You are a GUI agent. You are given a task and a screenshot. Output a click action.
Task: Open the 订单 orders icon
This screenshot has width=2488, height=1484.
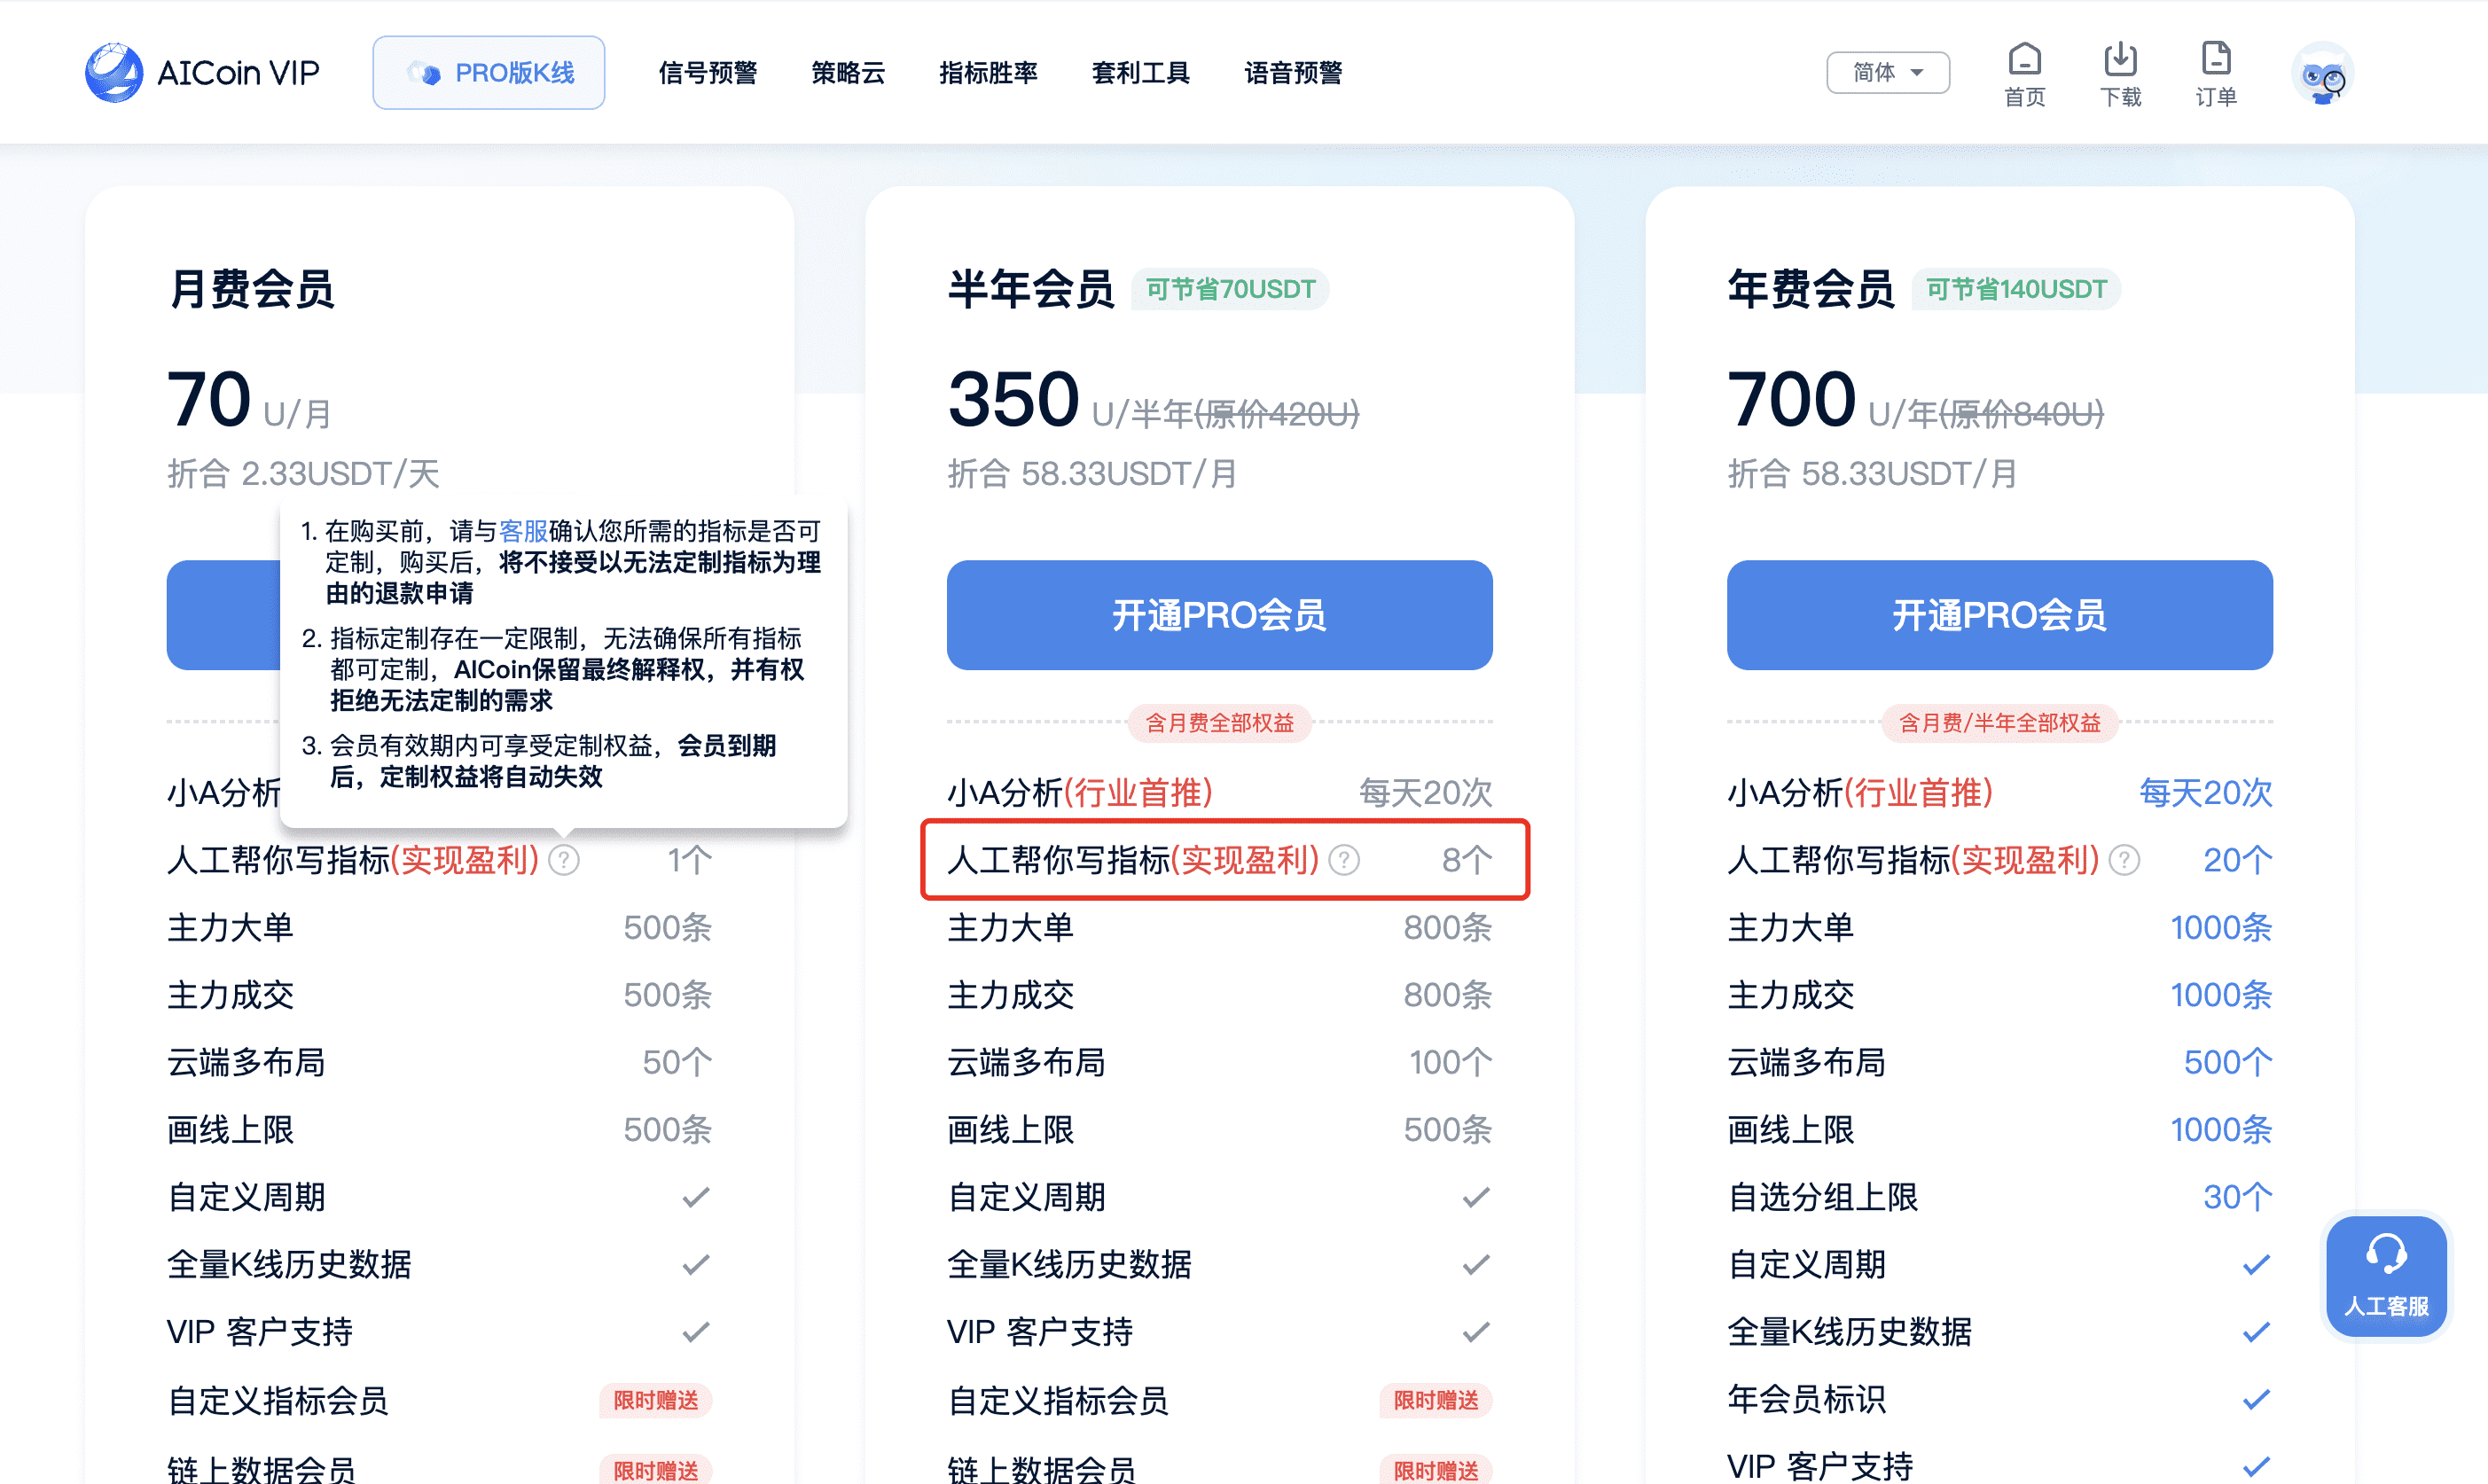(2216, 74)
